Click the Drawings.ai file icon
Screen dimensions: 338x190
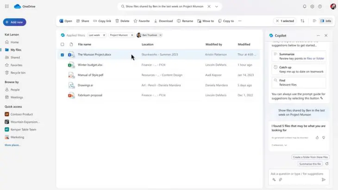click(x=71, y=85)
